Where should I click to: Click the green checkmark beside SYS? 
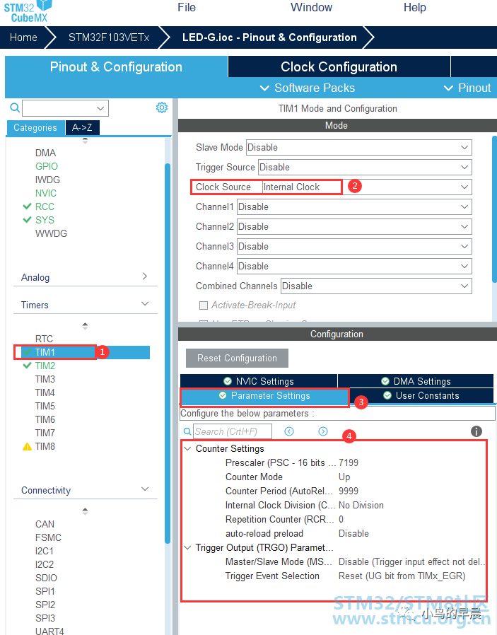tap(27, 220)
